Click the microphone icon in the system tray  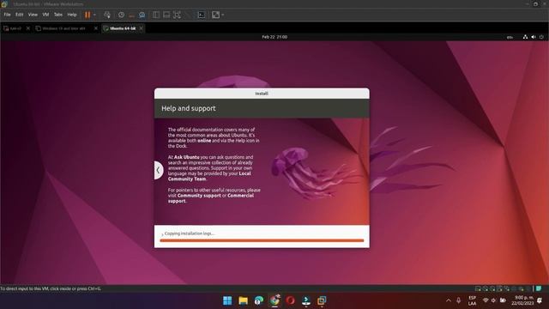click(459, 300)
